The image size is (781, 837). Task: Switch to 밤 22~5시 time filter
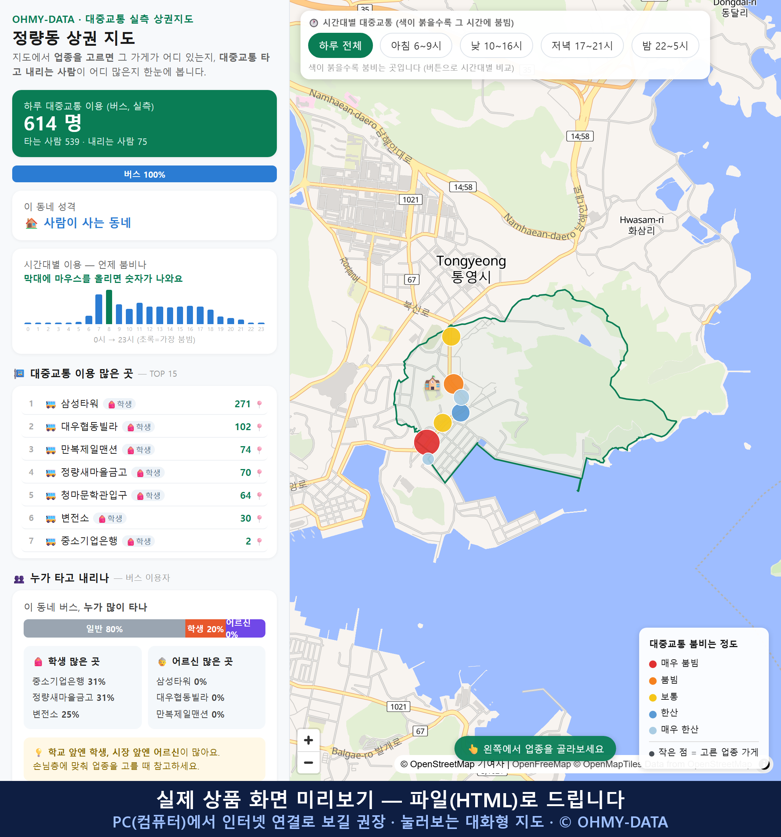click(x=665, y=45)
